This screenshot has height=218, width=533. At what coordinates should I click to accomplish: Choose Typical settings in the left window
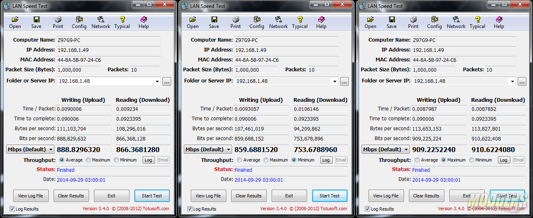click(122, 23)
